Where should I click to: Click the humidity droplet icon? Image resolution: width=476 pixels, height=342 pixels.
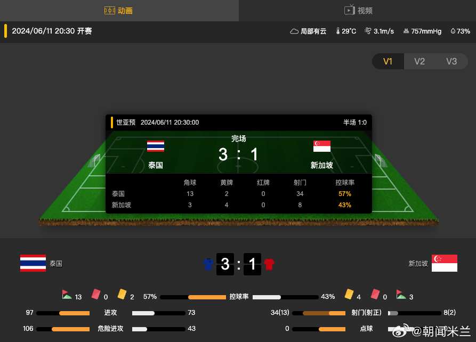pyautogui.click(x=453, y=31)
